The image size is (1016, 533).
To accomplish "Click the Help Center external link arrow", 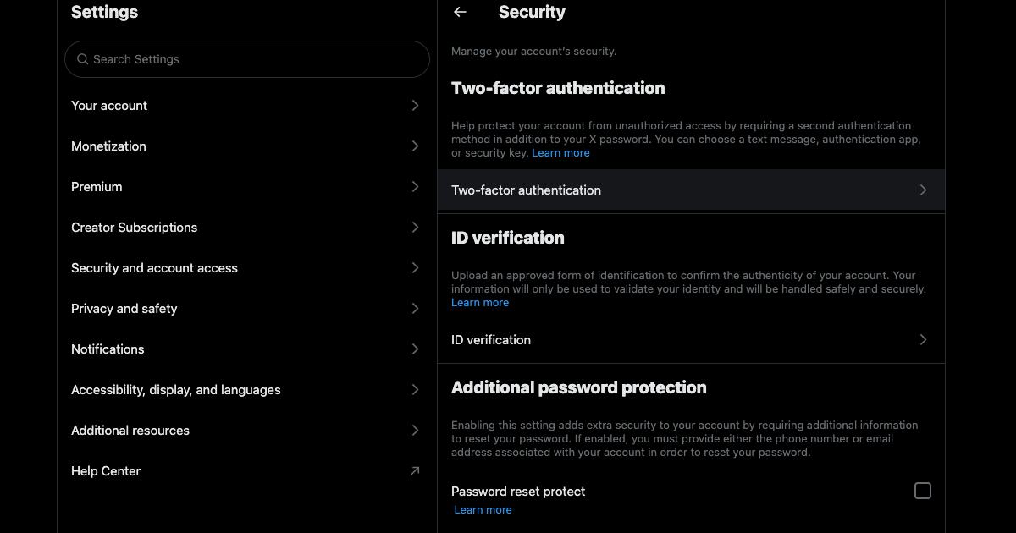I will pyautogui.click(x=414, y=471).
